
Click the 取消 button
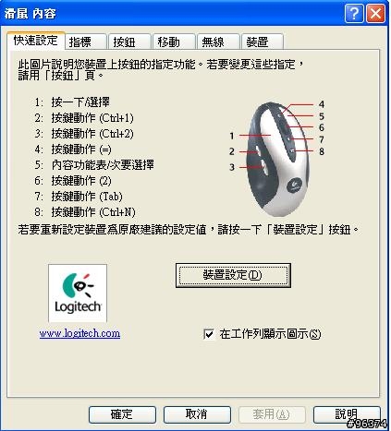197,414
